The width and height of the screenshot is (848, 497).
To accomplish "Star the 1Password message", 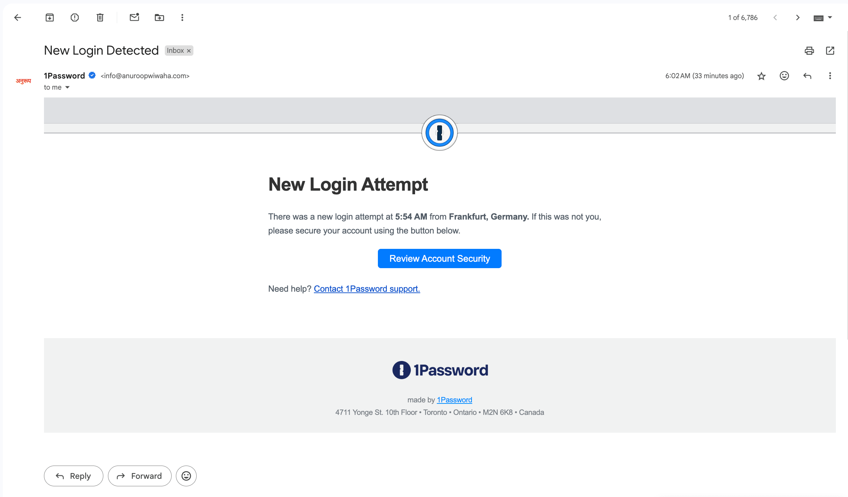I will pos(761,76).
